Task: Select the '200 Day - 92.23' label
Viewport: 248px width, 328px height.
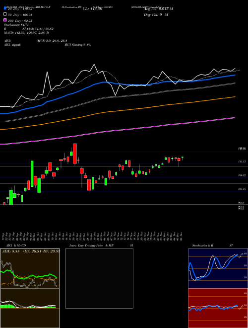Action: click(20, 20)
